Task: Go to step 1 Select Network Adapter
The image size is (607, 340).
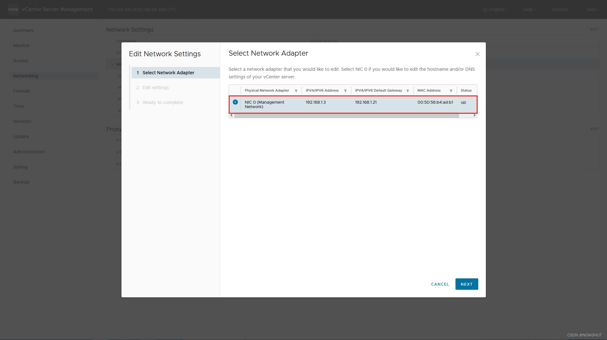Action: (x=176, y=73)
